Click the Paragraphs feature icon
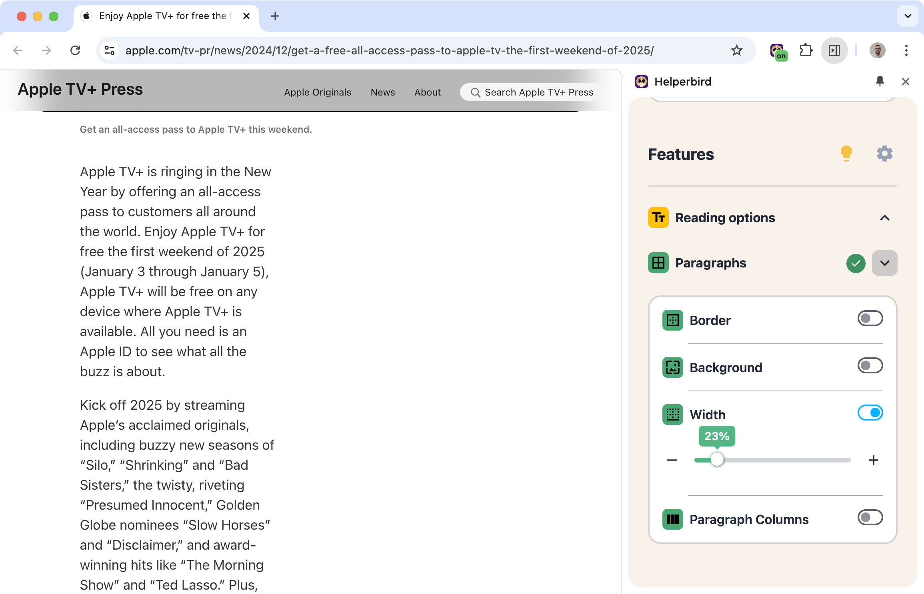This screenshot has height=594, width=924. pyautogui.click(x=659, y=262)
